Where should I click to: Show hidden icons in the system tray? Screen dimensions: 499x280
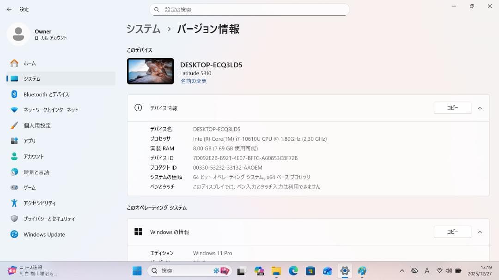click(402, 271)
